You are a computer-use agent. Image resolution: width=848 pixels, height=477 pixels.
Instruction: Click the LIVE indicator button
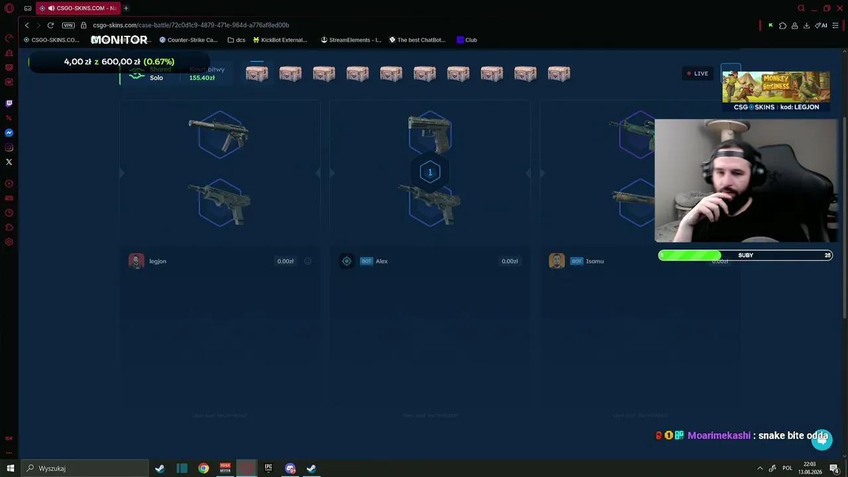tap(697, 74)
